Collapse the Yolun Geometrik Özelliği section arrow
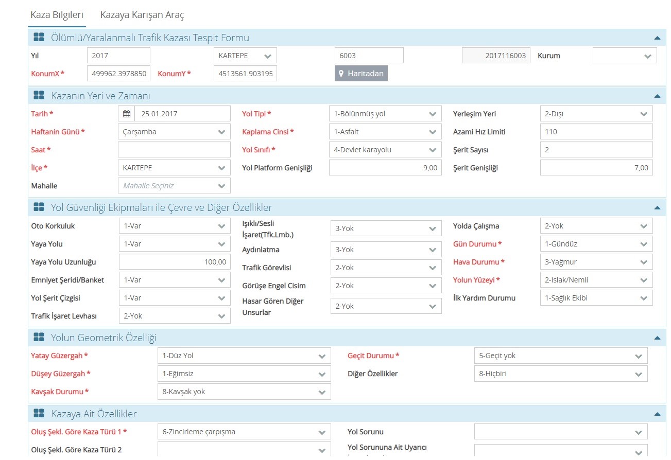The height and width of the screenshot is (460, 671). click(657, 338)
